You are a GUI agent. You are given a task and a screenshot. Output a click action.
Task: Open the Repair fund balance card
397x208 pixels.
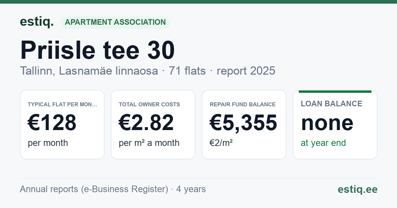(244, 124)
